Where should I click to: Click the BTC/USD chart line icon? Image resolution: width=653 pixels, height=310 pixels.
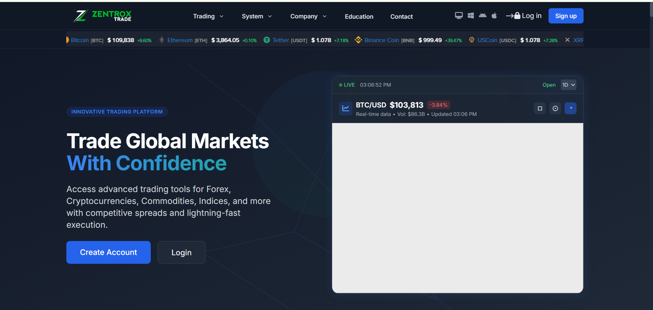(x=345, y=108)
